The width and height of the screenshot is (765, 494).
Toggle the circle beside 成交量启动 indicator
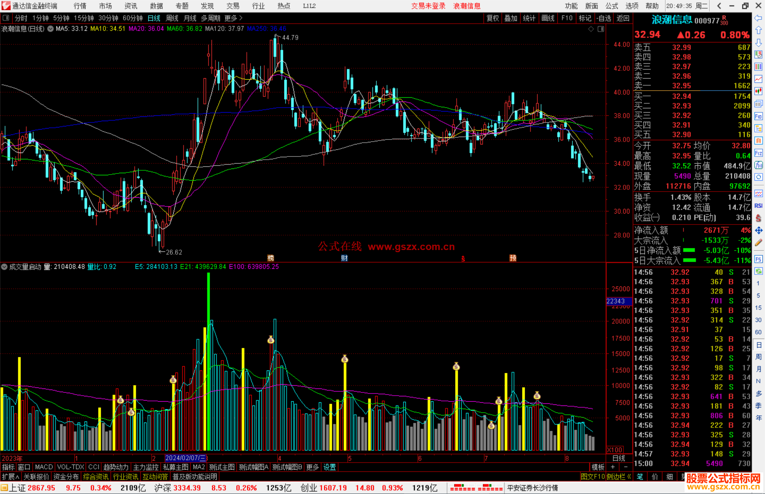pos(4,267)
